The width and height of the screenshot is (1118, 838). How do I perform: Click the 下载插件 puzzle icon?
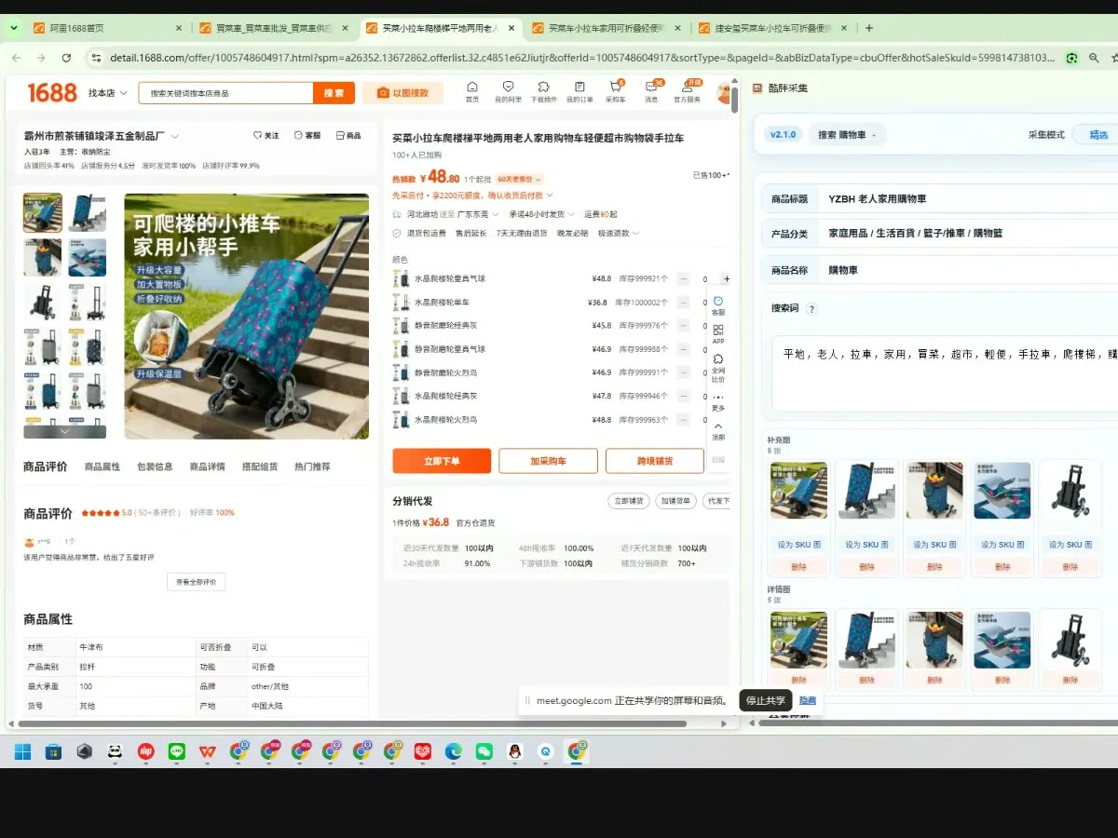tap(543, 91)
